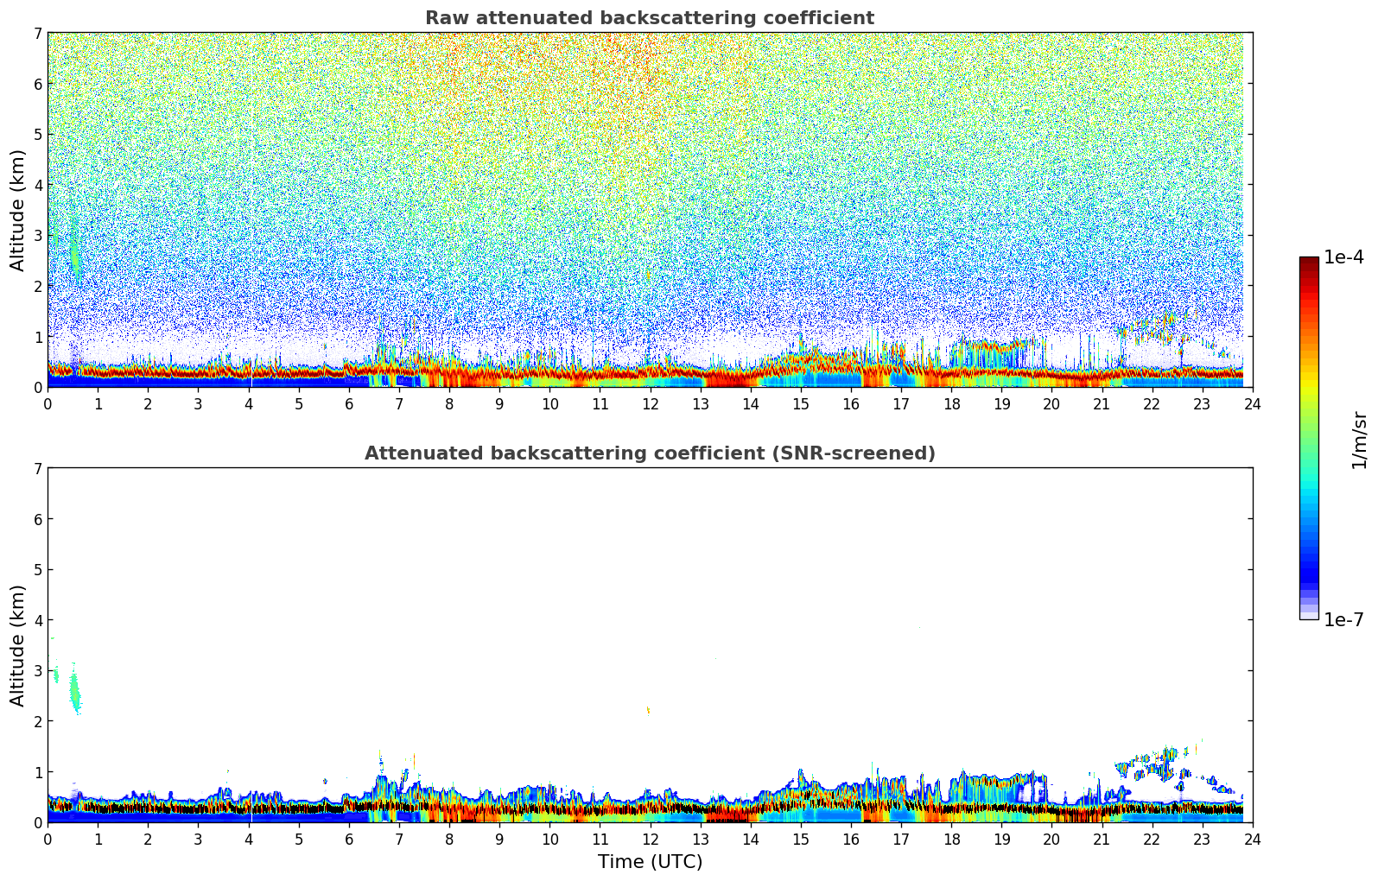Click small isolated spot near 12 UTC, bottom panel
Image resolution: width=1378 pixels, height=881 pixels.
click(647, 711)
